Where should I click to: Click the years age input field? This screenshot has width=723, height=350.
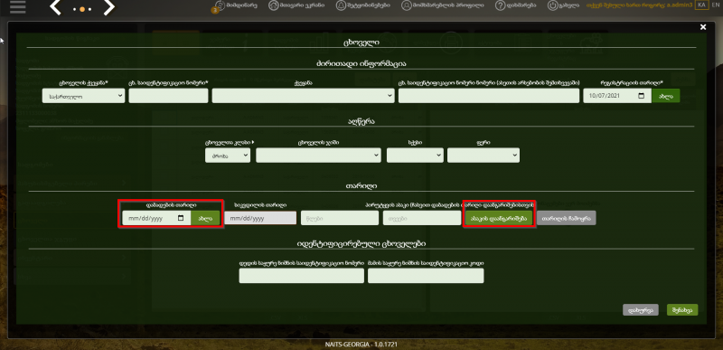pos(340,218)
